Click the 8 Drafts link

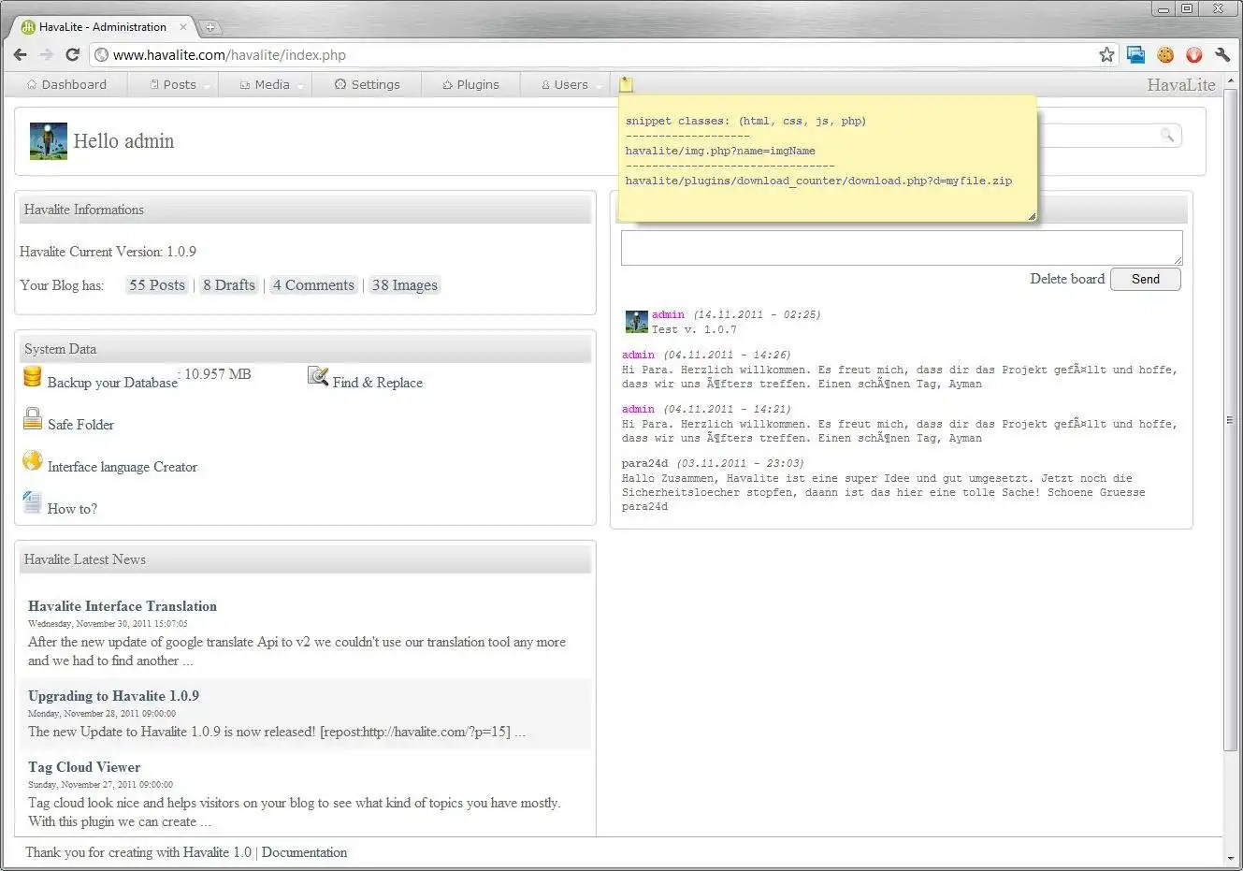tap(229, 285)
